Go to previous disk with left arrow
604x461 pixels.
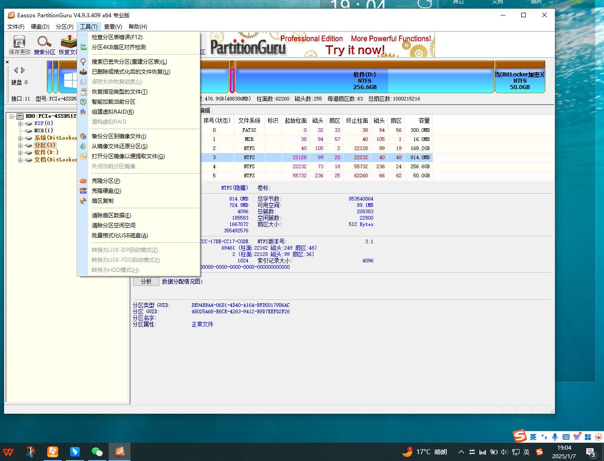click(16, 70)
